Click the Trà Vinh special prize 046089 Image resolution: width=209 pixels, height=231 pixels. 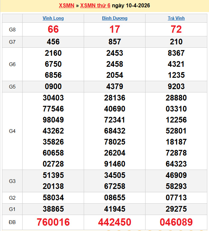click(x=176, y=222)
